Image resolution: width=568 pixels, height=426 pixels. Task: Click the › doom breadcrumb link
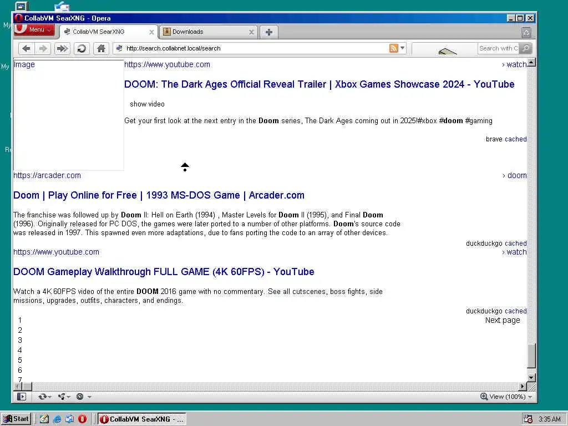tap(514, 175)
